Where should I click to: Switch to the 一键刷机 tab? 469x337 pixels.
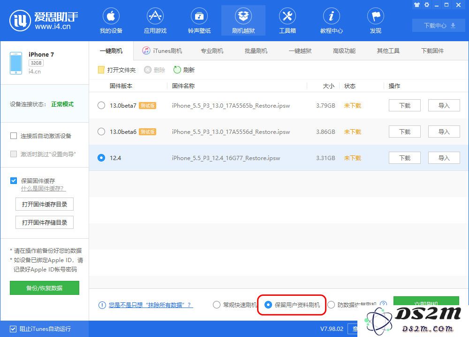(111, 51)
